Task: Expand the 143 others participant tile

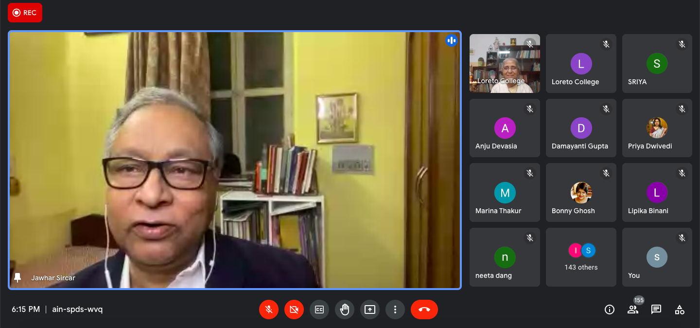Action: (x=581, y=257)
